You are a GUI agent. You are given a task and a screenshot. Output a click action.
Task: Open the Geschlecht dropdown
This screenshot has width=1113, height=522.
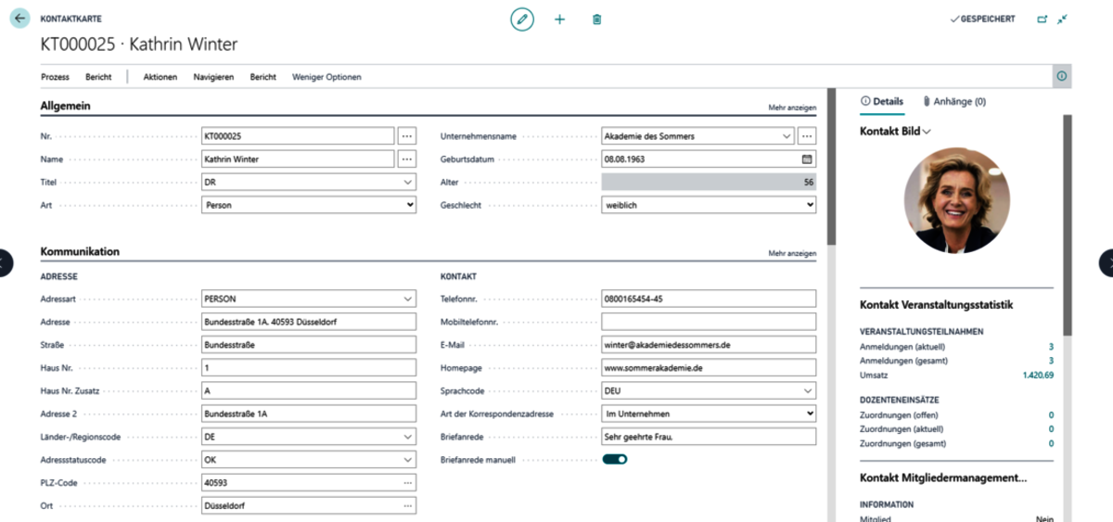809,205
